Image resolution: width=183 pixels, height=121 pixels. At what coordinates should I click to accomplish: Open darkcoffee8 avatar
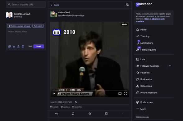(x=53, y=14)
